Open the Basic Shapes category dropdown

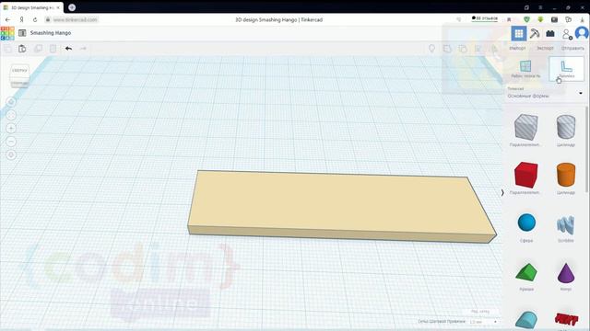[545, 93]
